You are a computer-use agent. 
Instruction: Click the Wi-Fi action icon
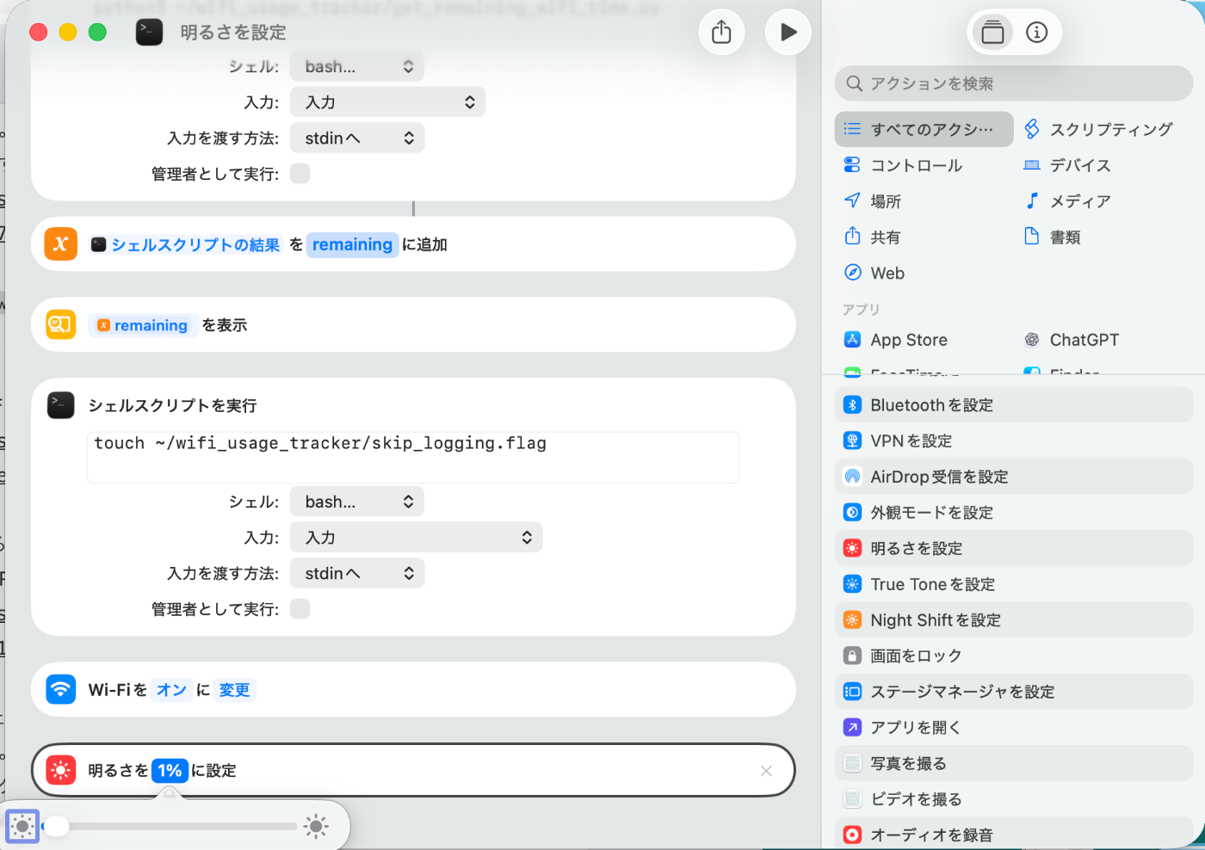[x=60, y=689]
